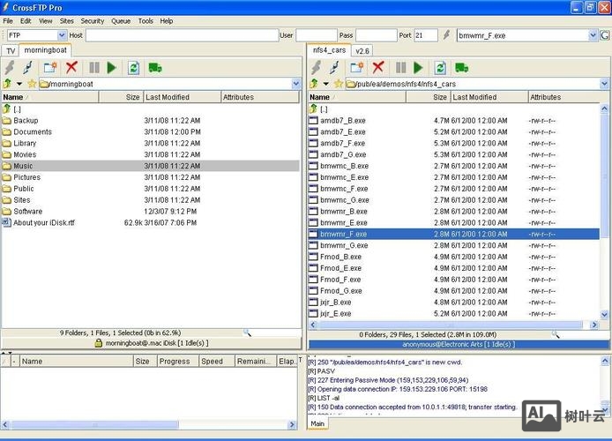The height and width of the screenshot is (441, 612).
Task: Click the up-directory arrow in the right pane path bar
Action: pyautogui.click(x=314, y=84)
